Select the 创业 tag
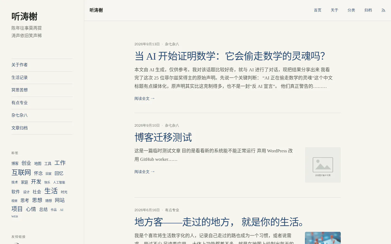 [26, 163]
